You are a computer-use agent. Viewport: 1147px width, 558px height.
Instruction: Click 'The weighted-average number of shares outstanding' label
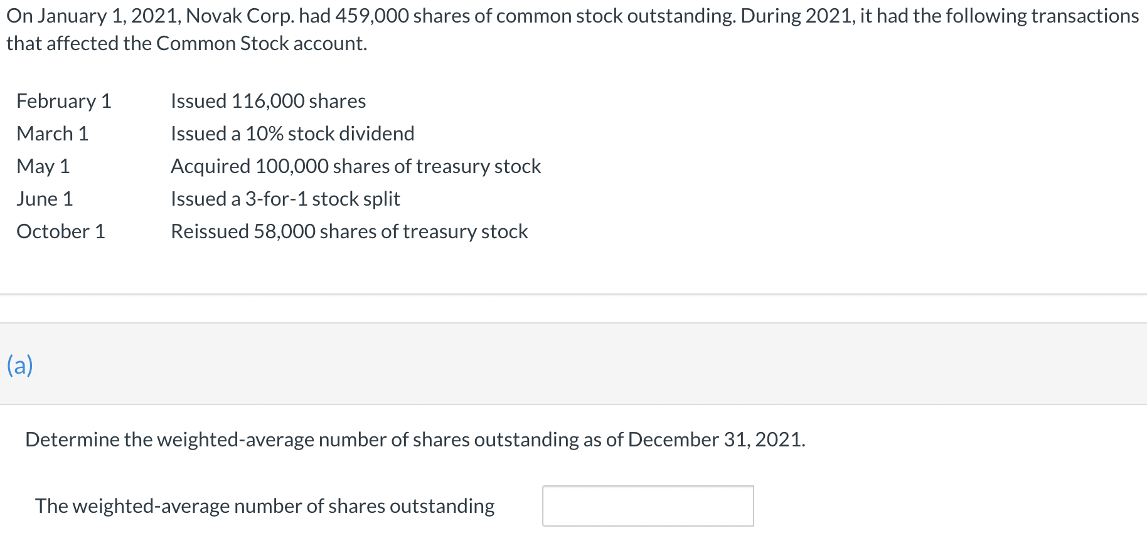[265, 506]
